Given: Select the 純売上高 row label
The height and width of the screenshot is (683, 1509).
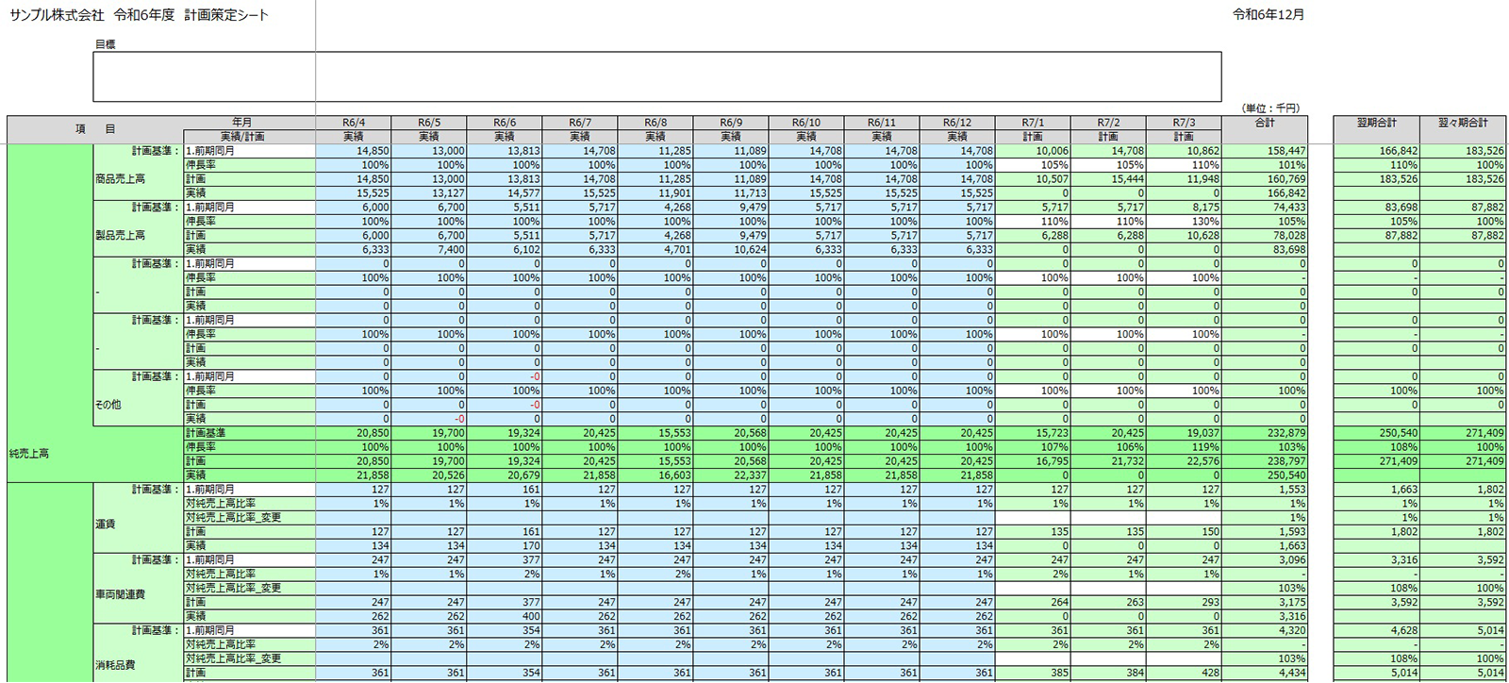Looking at the screenshot, I should (x=29, y=454).
